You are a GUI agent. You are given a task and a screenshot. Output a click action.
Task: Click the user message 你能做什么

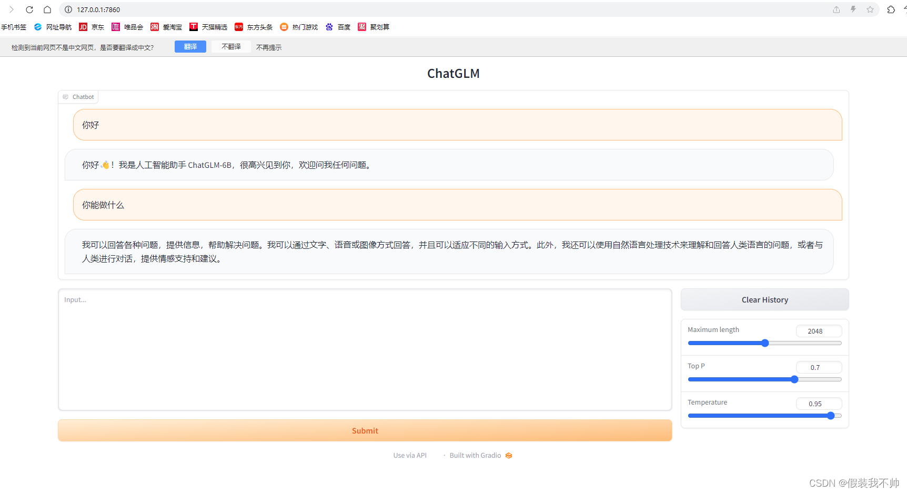[457, 205]
